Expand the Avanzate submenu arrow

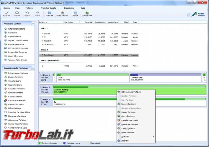point(153,136)
